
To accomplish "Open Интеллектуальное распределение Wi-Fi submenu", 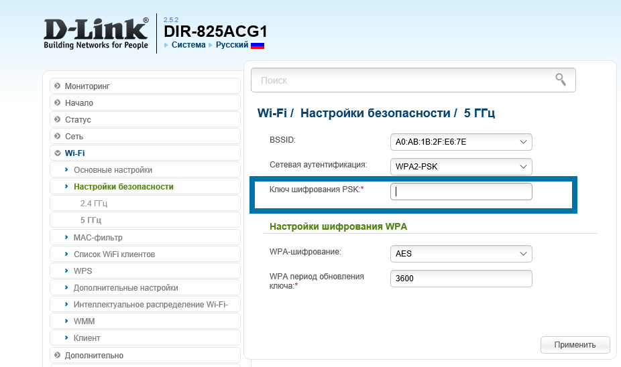I will coord(145,304).
